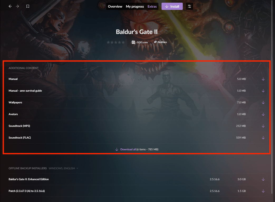
Task: Open the BioWare developer tag
Action: [x=161, y=42]
